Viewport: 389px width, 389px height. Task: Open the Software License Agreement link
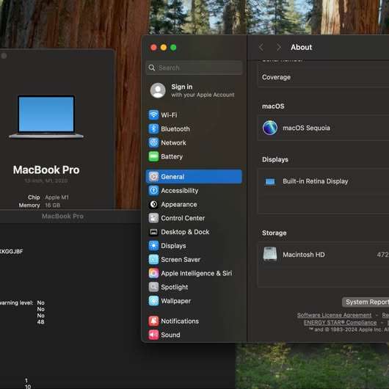pos(334,315)
